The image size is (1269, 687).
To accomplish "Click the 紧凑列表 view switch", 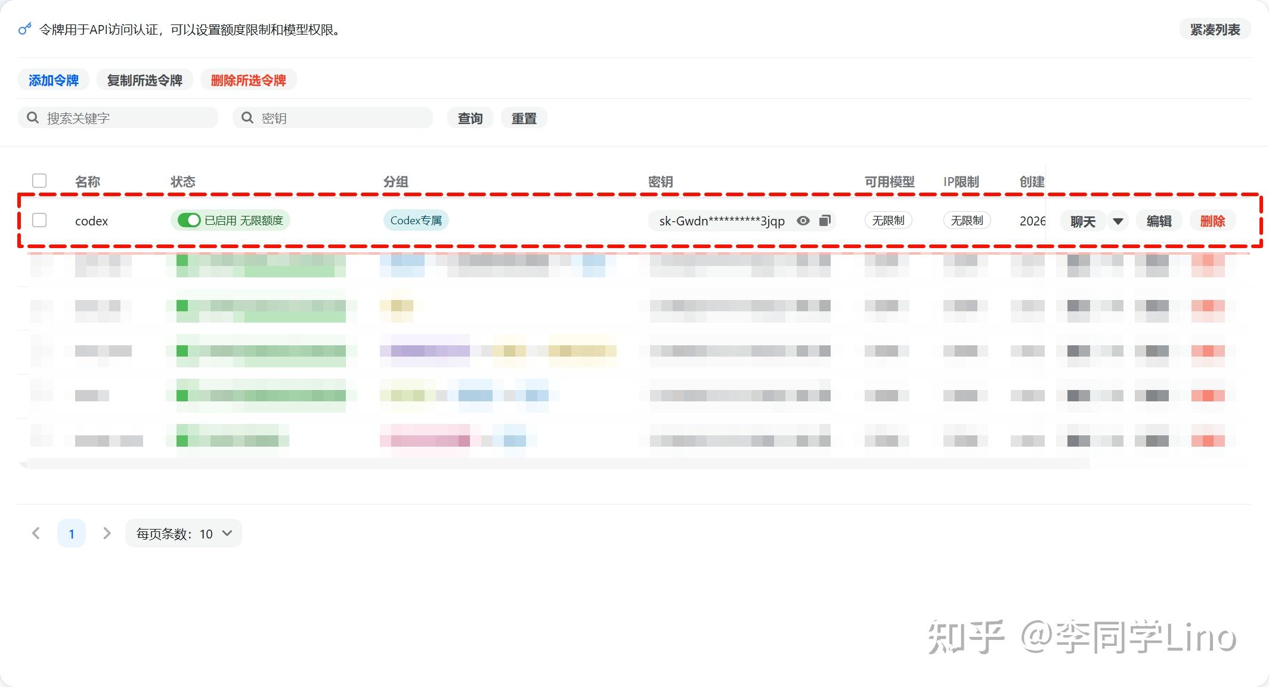I will (x=1215, y=29).
